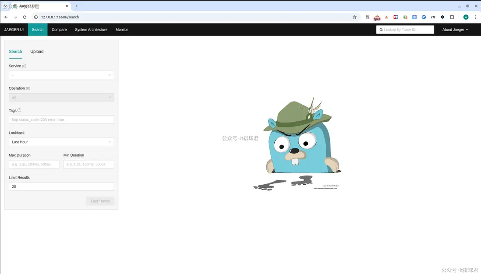The width and height of the screenshot is (481, 274).
Task: Switch to the Search nav item
Action: pos(38,30)
